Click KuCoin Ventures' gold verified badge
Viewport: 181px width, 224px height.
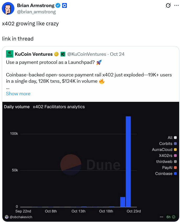[56, 54]
